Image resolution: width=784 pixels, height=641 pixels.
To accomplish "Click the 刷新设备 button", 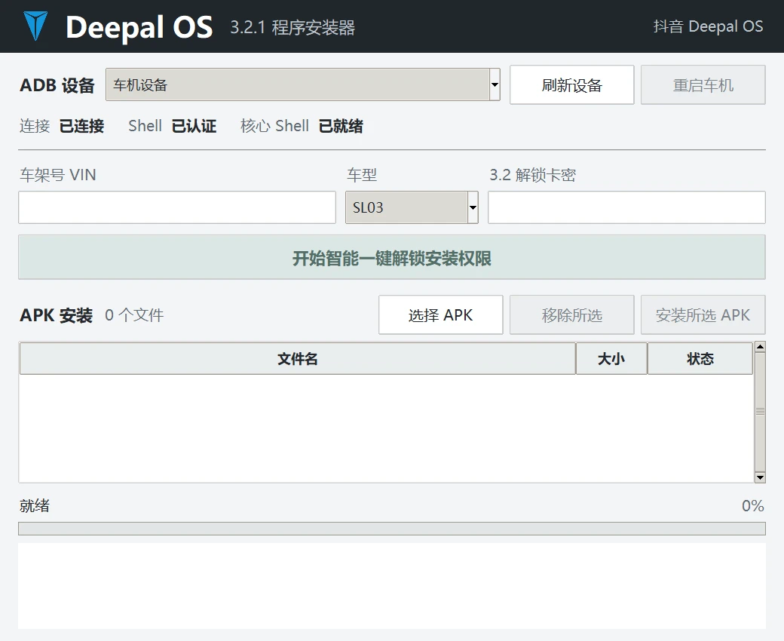I will pyautogui.click(x=572, y=85).
